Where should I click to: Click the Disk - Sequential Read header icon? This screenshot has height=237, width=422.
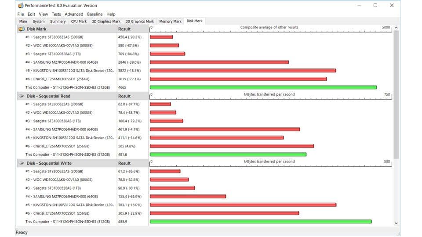point(21,96)
